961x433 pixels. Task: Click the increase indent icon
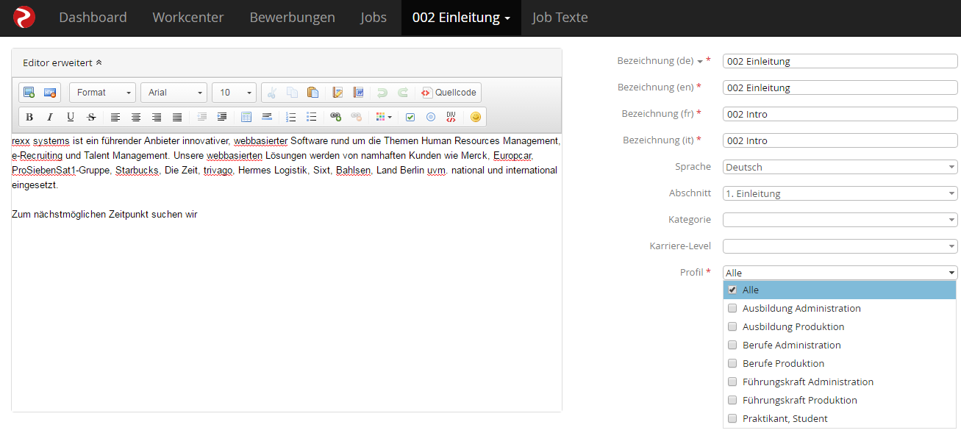(x=222, y=117)
